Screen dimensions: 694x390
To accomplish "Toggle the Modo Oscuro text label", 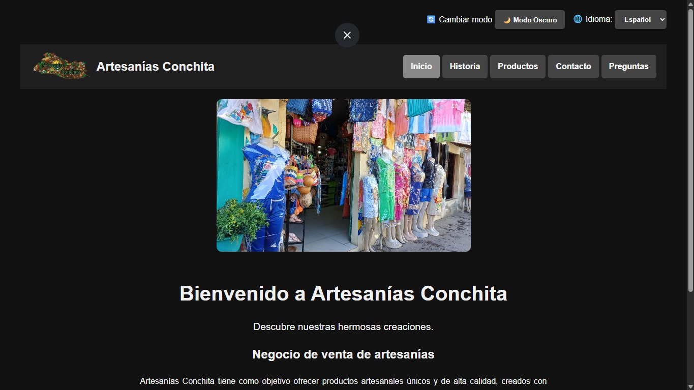I will coord(535,20).
